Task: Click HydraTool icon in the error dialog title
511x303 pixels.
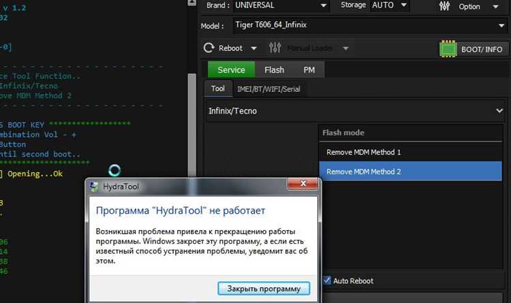Action: pos(94,187)
